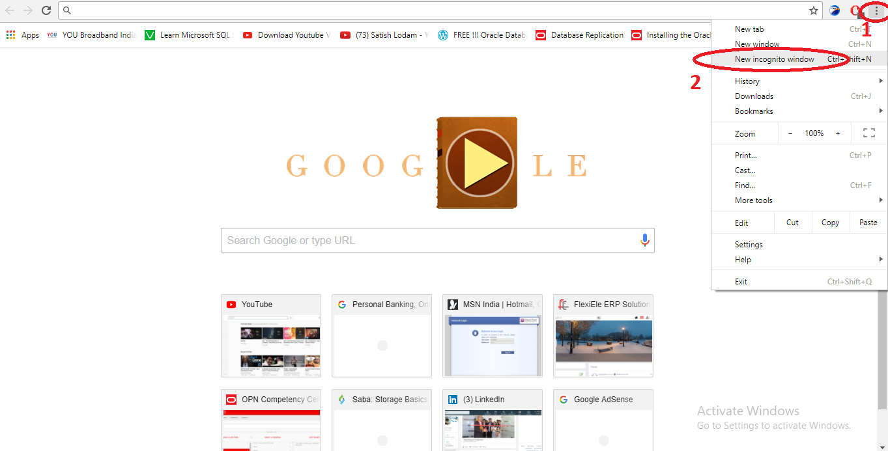Expand the History submenu
The image size is (888, 451).
tap(799, 81)
